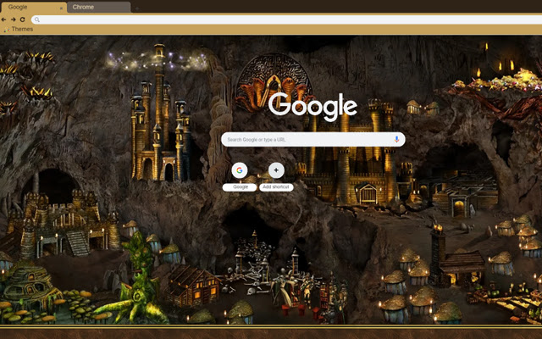Open a new tab with the plus button
Image resolution: width=542 pixels, height=339 pixels.
point(137,8)
